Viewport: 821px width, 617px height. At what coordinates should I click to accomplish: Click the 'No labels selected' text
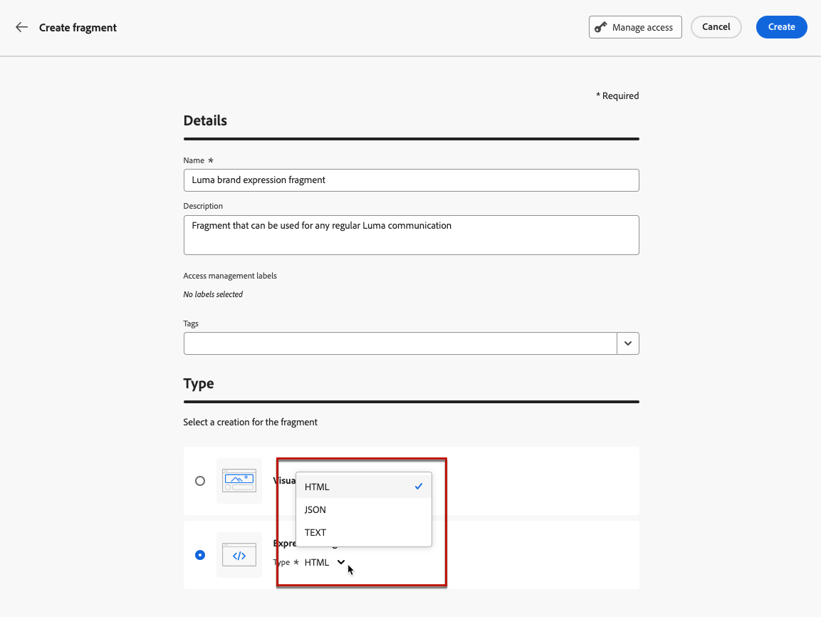click(213, 294)
